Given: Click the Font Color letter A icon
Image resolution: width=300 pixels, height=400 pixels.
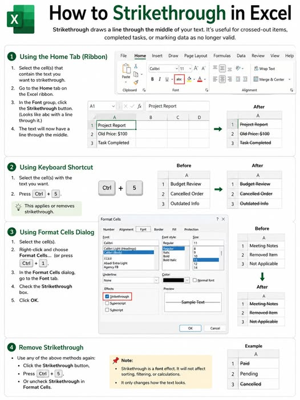Looking at the screenshot, I should [200, 79].
